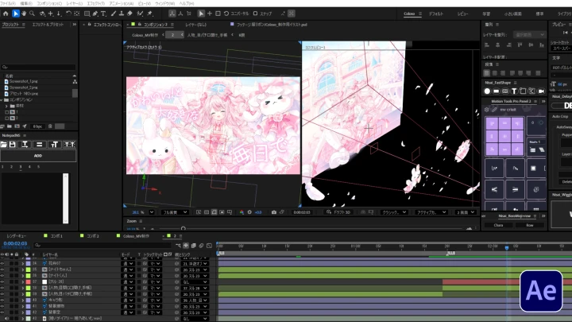572x322 pixels.
Task: Toggle solo switch on layer 36
Action: (12, 276)
